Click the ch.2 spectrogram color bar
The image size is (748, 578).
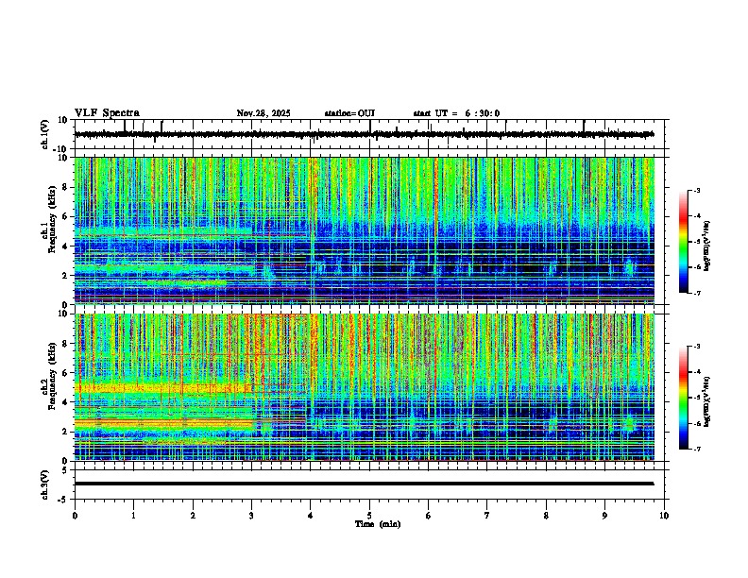[x=684, y=398]
